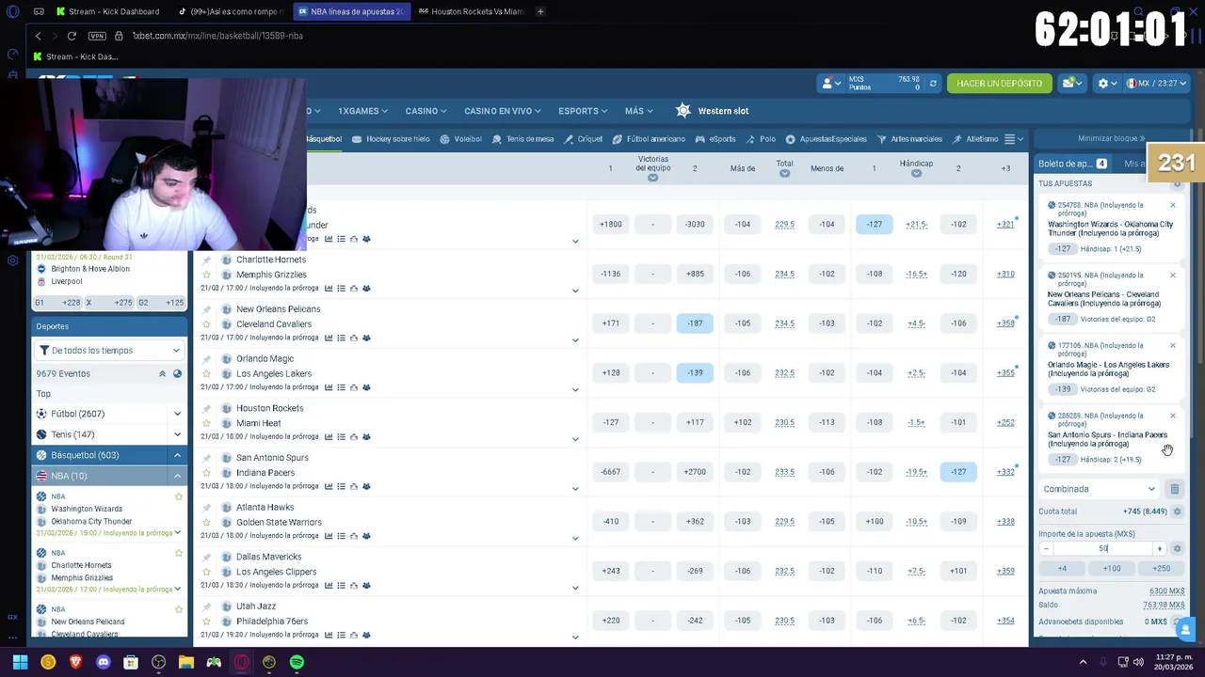Viewport: 1205px width, 677px height.
Task: Remove San Antonio Spurs bet from slip
Action: pos(1172,416)
